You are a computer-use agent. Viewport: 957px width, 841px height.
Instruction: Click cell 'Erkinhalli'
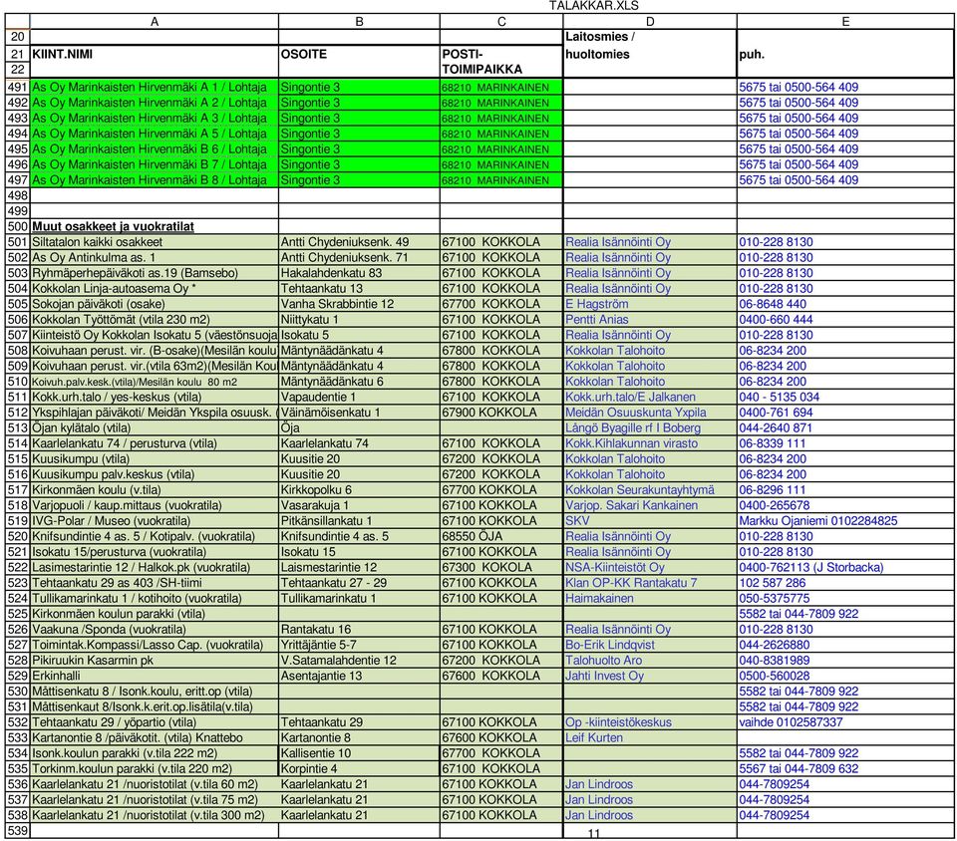coord(155,676)
